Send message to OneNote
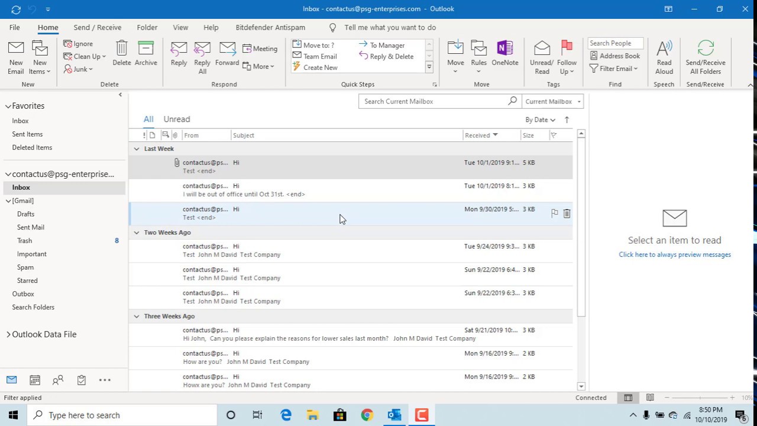757x426 pixels. pos(504,53)
